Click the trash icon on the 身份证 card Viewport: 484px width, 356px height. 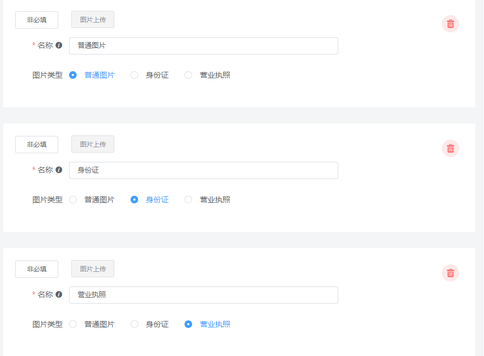451,148
